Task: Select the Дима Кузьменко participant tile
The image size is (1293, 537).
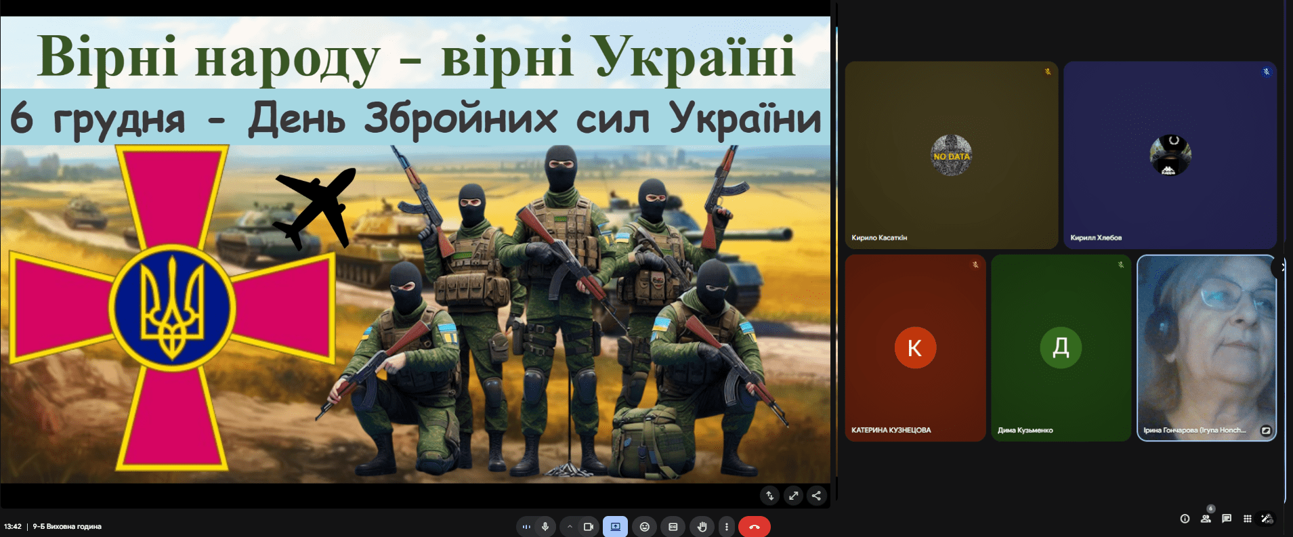Action: pos(1061,348)
